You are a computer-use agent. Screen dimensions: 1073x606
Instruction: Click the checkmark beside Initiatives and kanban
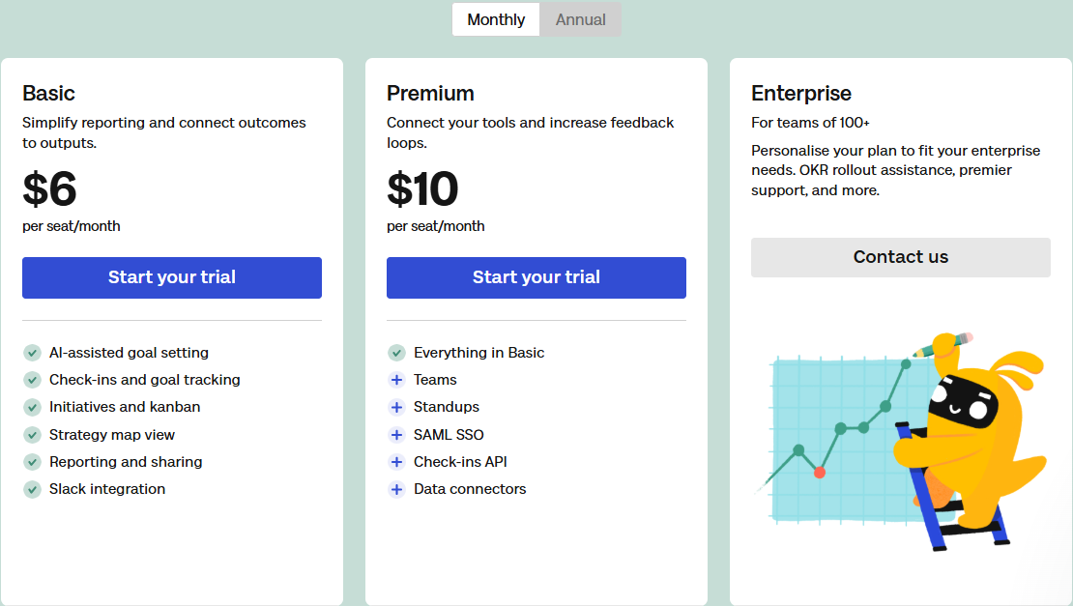[32, 407]
